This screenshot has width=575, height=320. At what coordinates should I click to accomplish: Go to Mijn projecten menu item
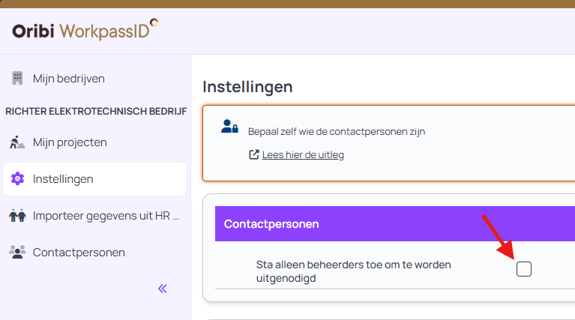pyautogui.click(x=70, y=142)
